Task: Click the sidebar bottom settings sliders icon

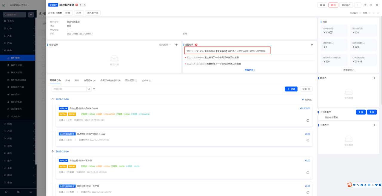Action: click(18, 192)
